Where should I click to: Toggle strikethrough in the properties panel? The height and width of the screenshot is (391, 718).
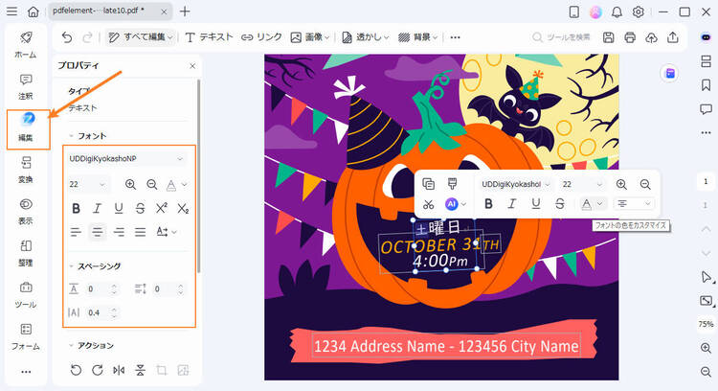point(140,208)
